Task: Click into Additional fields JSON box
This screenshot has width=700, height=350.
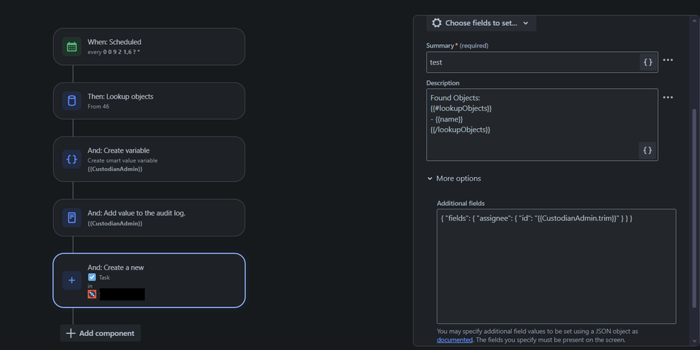Action: (556, 266)
